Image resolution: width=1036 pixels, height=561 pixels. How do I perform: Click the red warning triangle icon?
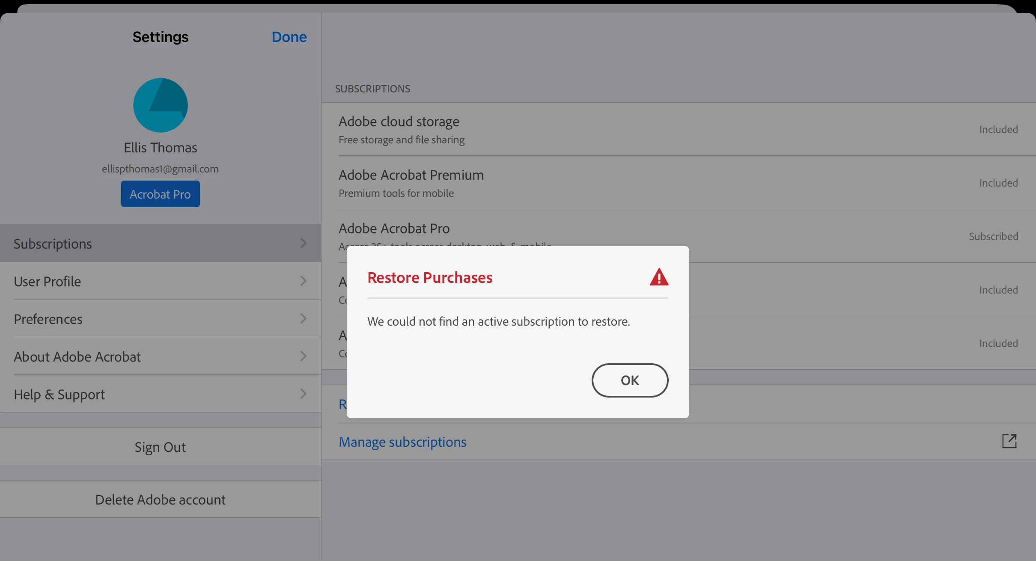tap(659, 277)
